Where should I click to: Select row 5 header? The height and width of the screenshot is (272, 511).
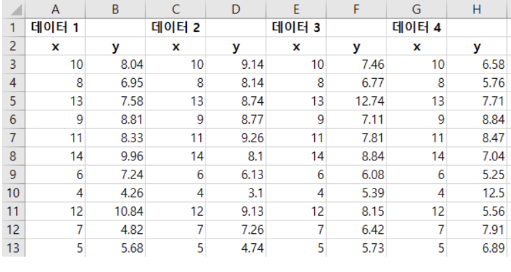click(13, 101)
